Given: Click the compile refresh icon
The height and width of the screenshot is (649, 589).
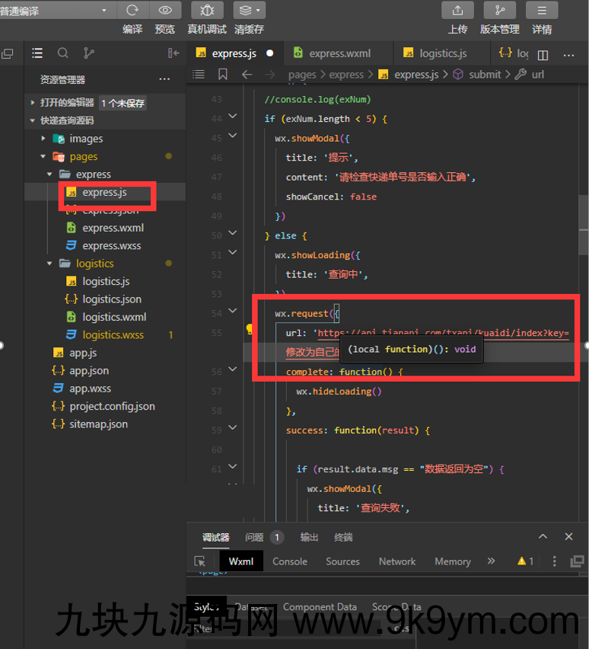Looking at the screenshot, I should click(132, 10).
